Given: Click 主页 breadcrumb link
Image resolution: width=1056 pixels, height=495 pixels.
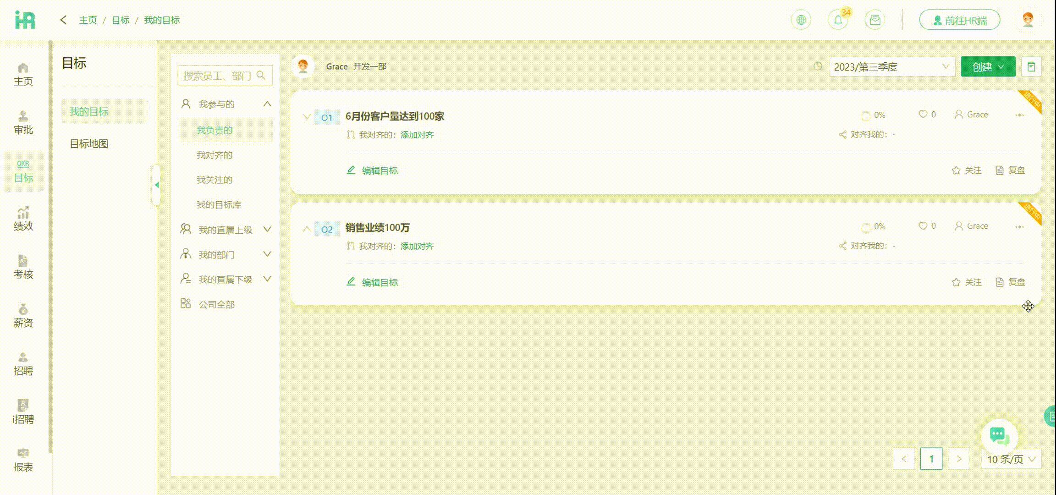Looking at the screenshot, I should (88, 20).
